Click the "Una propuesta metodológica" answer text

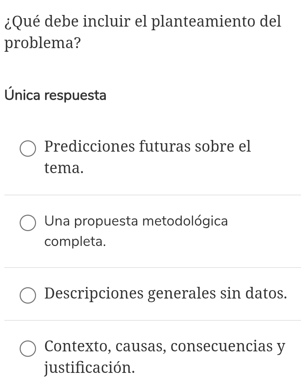click(x=136, y=221)
